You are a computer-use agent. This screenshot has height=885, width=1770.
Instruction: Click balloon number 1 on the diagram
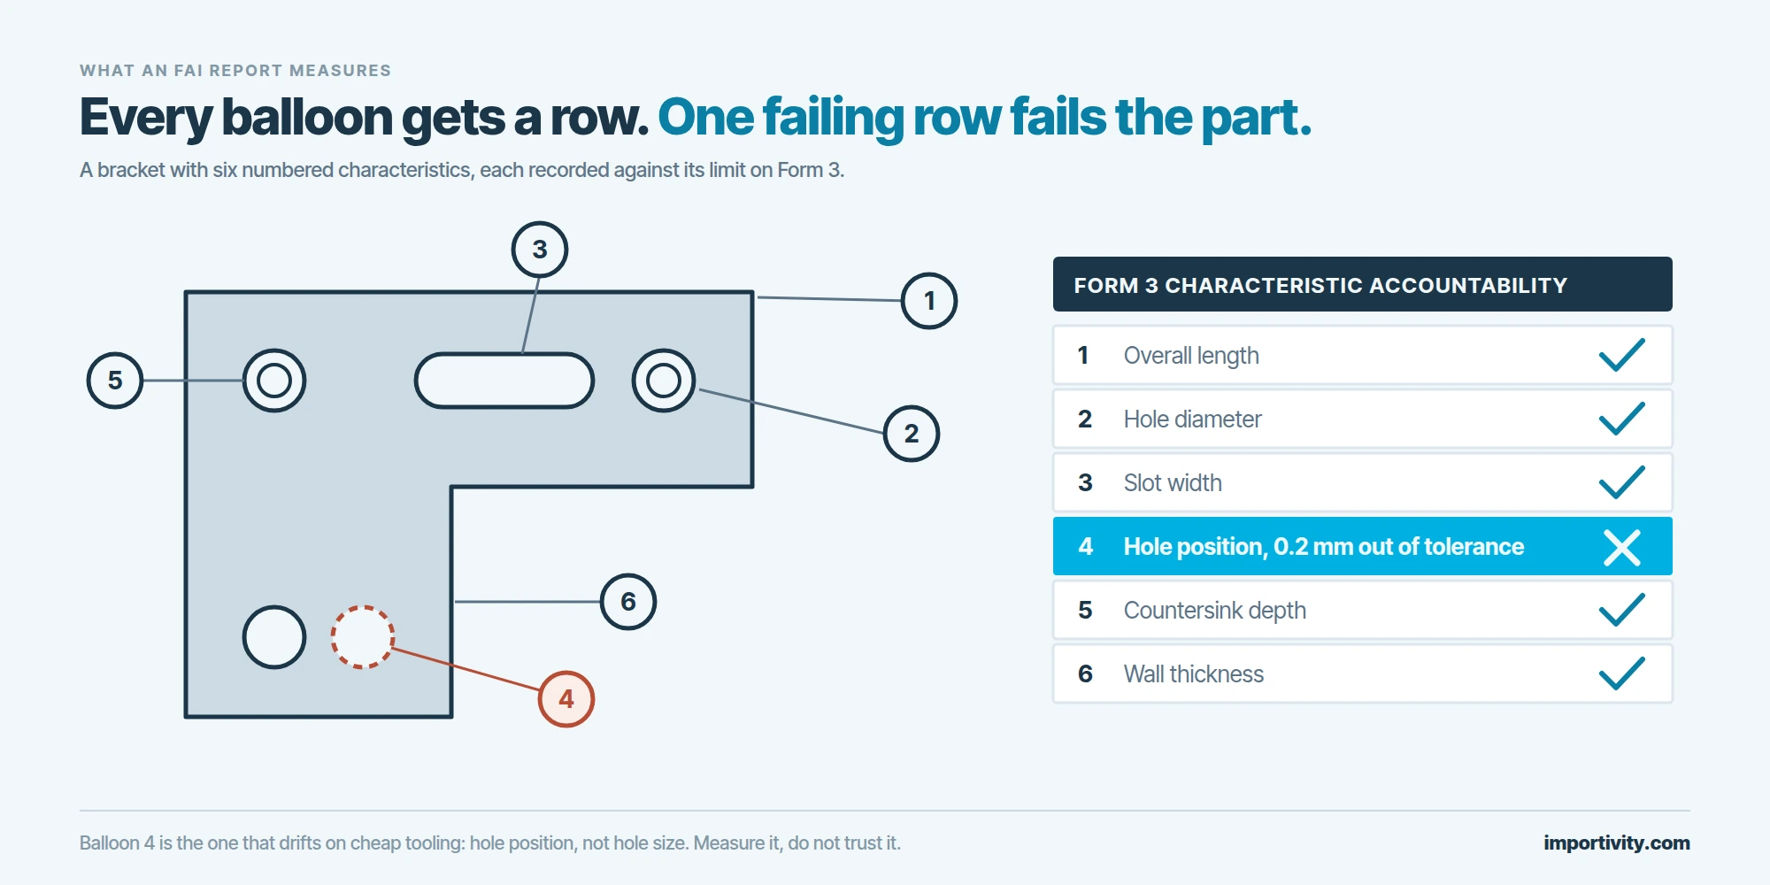[x=929, y=301]
